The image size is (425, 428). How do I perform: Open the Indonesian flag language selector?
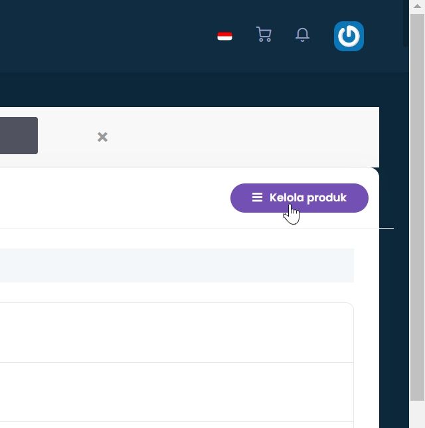coord(224,37)
